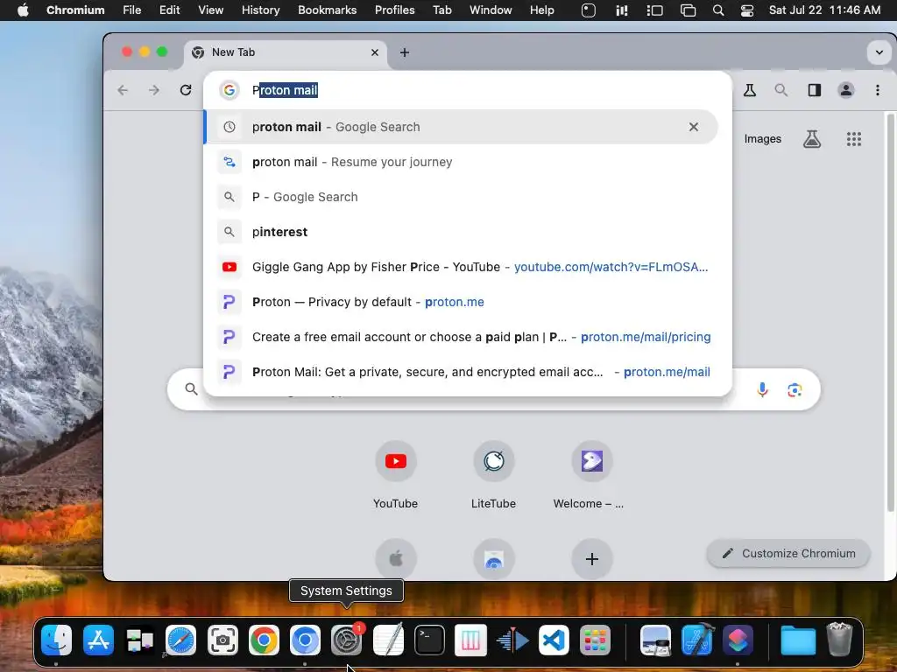The height and width of the screenshot is (672, 897).
Task: Select the P - Google Search suggestion
Action: (x=461, y=197)
